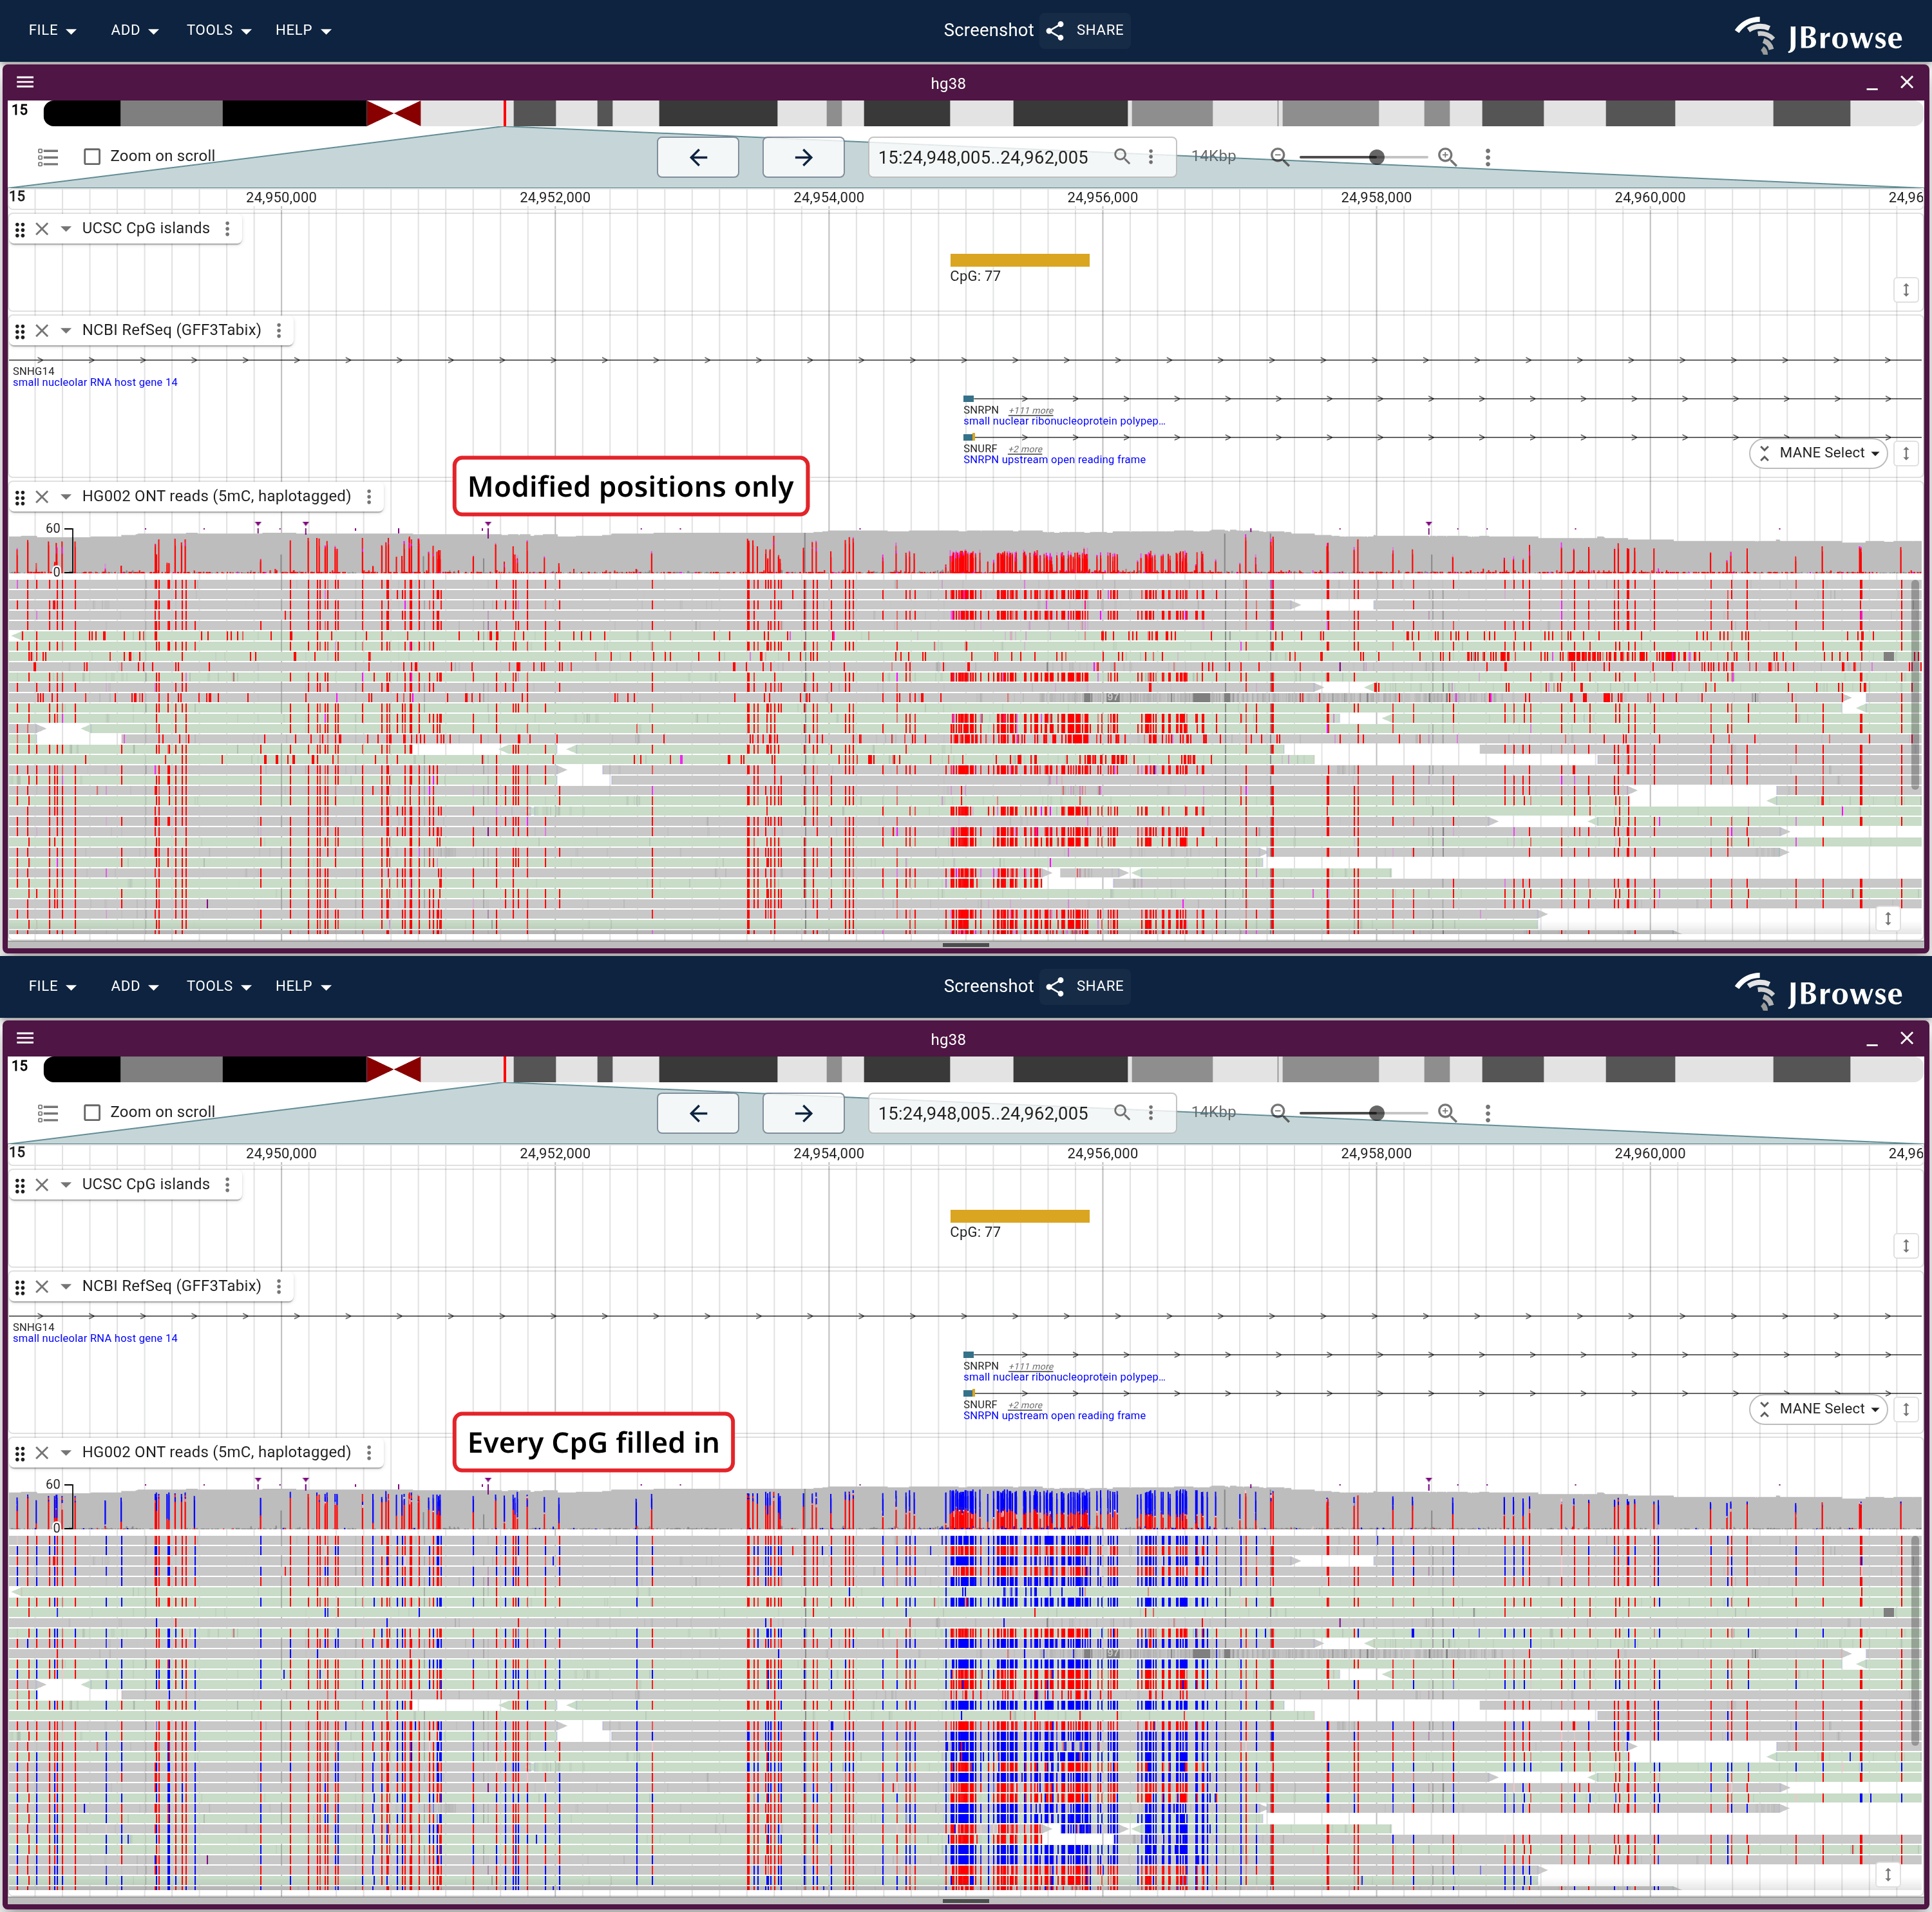Pan left with arrow button in top view
1932x1912 pixels.
[x=698, y=157]
